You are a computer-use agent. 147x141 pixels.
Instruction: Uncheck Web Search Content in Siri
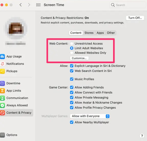[72, 71]
